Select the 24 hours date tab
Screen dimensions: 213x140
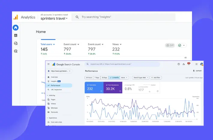pos(89,78)
